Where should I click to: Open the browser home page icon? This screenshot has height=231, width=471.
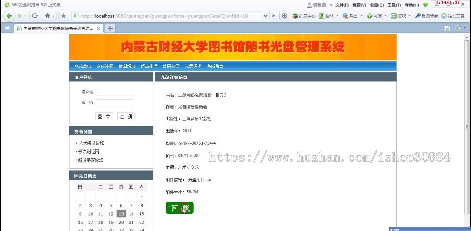coord(48,16)
